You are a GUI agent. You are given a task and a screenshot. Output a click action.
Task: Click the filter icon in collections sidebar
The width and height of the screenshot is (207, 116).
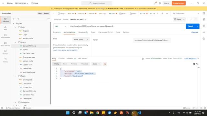coord(18,19)
